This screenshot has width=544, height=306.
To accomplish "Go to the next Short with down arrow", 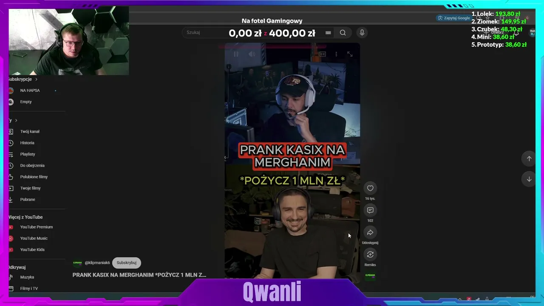I will point(529,179).
